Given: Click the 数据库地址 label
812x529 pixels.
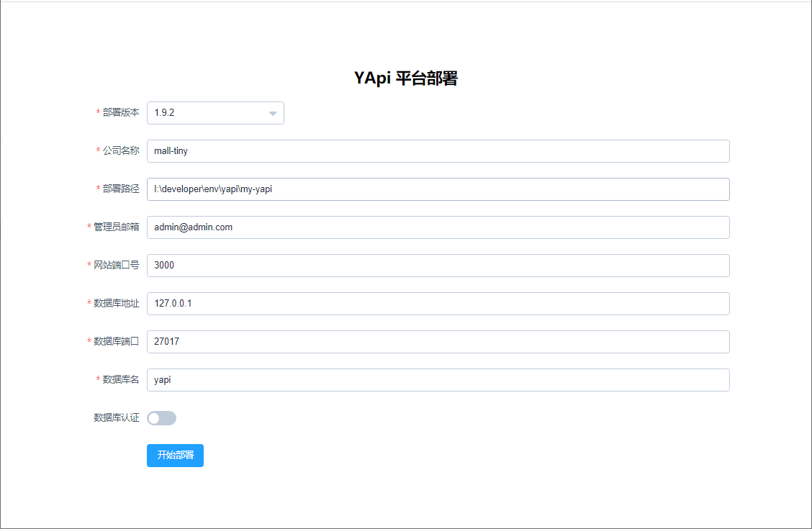Looking at the screenshot, I should (x=116, y=303).
